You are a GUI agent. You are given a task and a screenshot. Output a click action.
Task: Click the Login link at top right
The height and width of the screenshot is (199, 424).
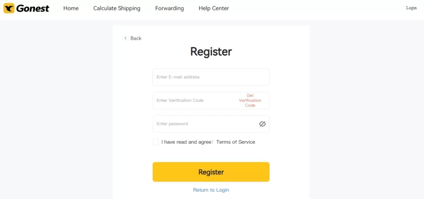pyautogui.click(x=411, y=8)
